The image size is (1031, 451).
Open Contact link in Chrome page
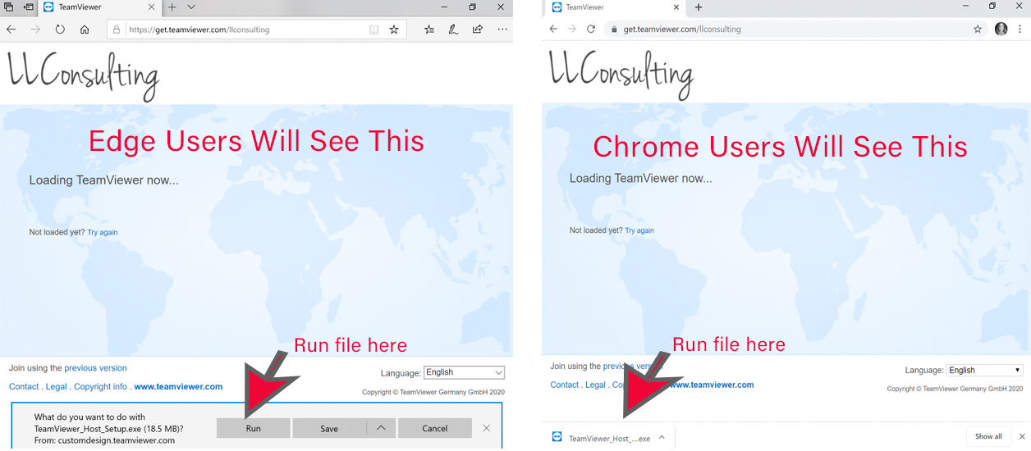(565, 385)
